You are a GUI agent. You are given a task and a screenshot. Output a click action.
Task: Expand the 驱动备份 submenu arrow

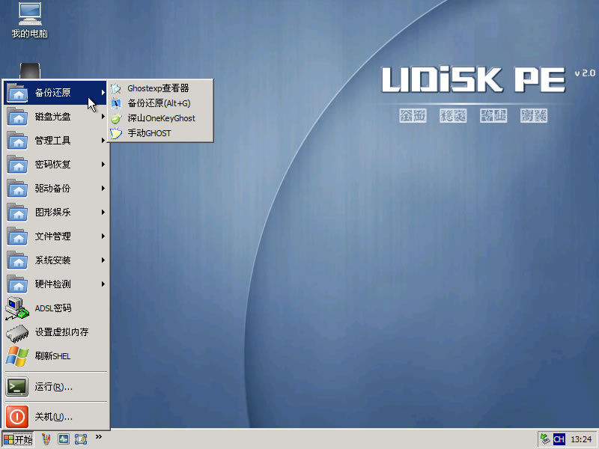coord(103,189)
